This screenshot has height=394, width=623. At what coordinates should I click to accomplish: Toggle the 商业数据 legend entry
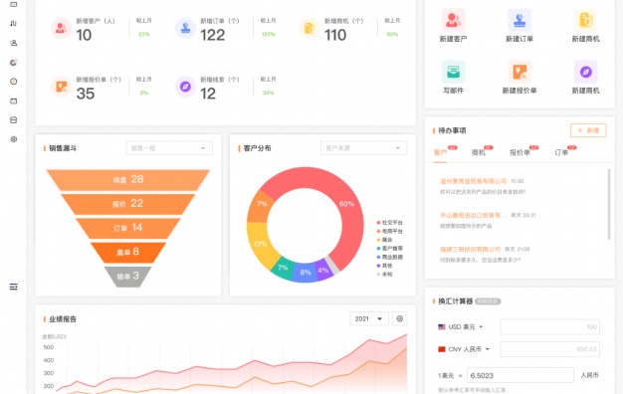pyautogui.click(x=390, y=257)
